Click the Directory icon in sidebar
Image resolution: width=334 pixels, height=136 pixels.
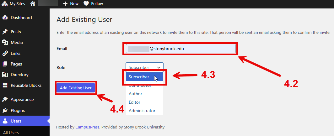[x=5, y=75]
